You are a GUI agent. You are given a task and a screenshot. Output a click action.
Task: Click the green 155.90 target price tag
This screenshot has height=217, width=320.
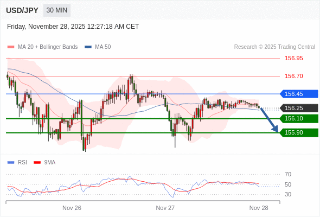(x=299, y=133)
